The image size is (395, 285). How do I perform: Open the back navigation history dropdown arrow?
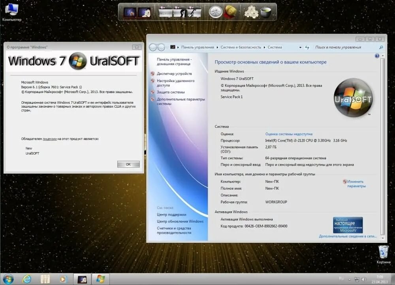[167, 47]
